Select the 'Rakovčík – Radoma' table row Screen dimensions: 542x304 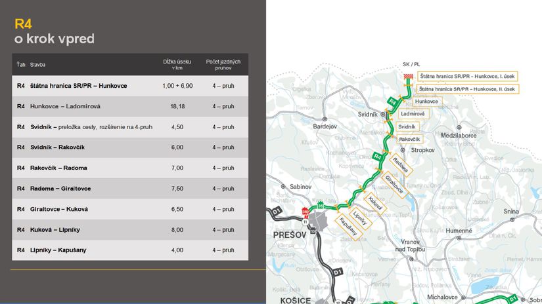coord(130,168)
